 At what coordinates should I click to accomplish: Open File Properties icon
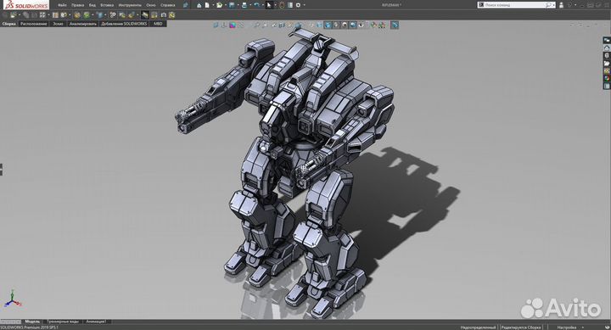[x=290, y=5]
